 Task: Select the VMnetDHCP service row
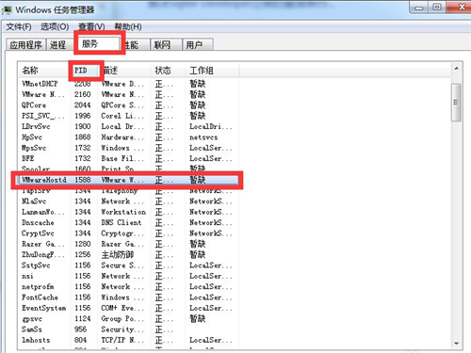click(129, 84)
